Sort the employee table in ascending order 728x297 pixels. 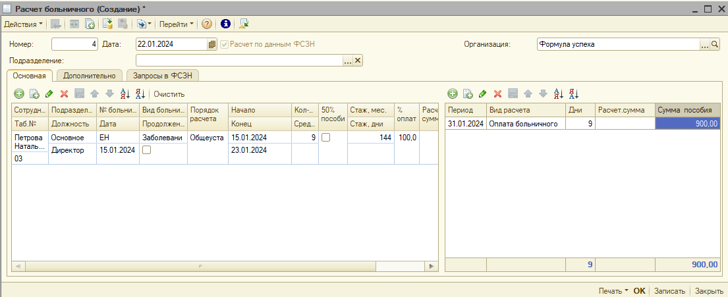pyautogui.click(x=125, y=94)
